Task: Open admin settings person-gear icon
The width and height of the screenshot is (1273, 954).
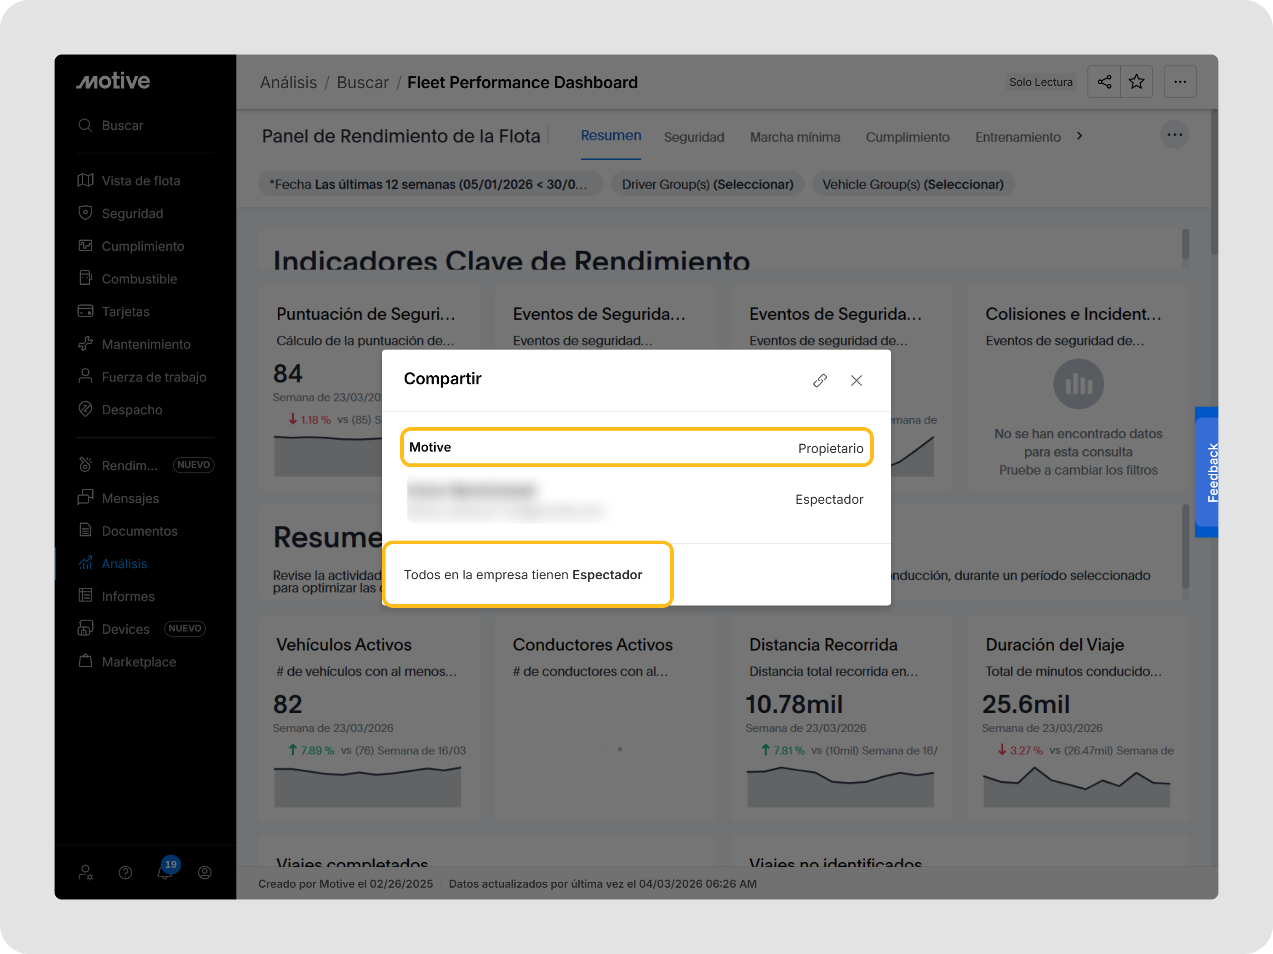Action: coord(86,872)
